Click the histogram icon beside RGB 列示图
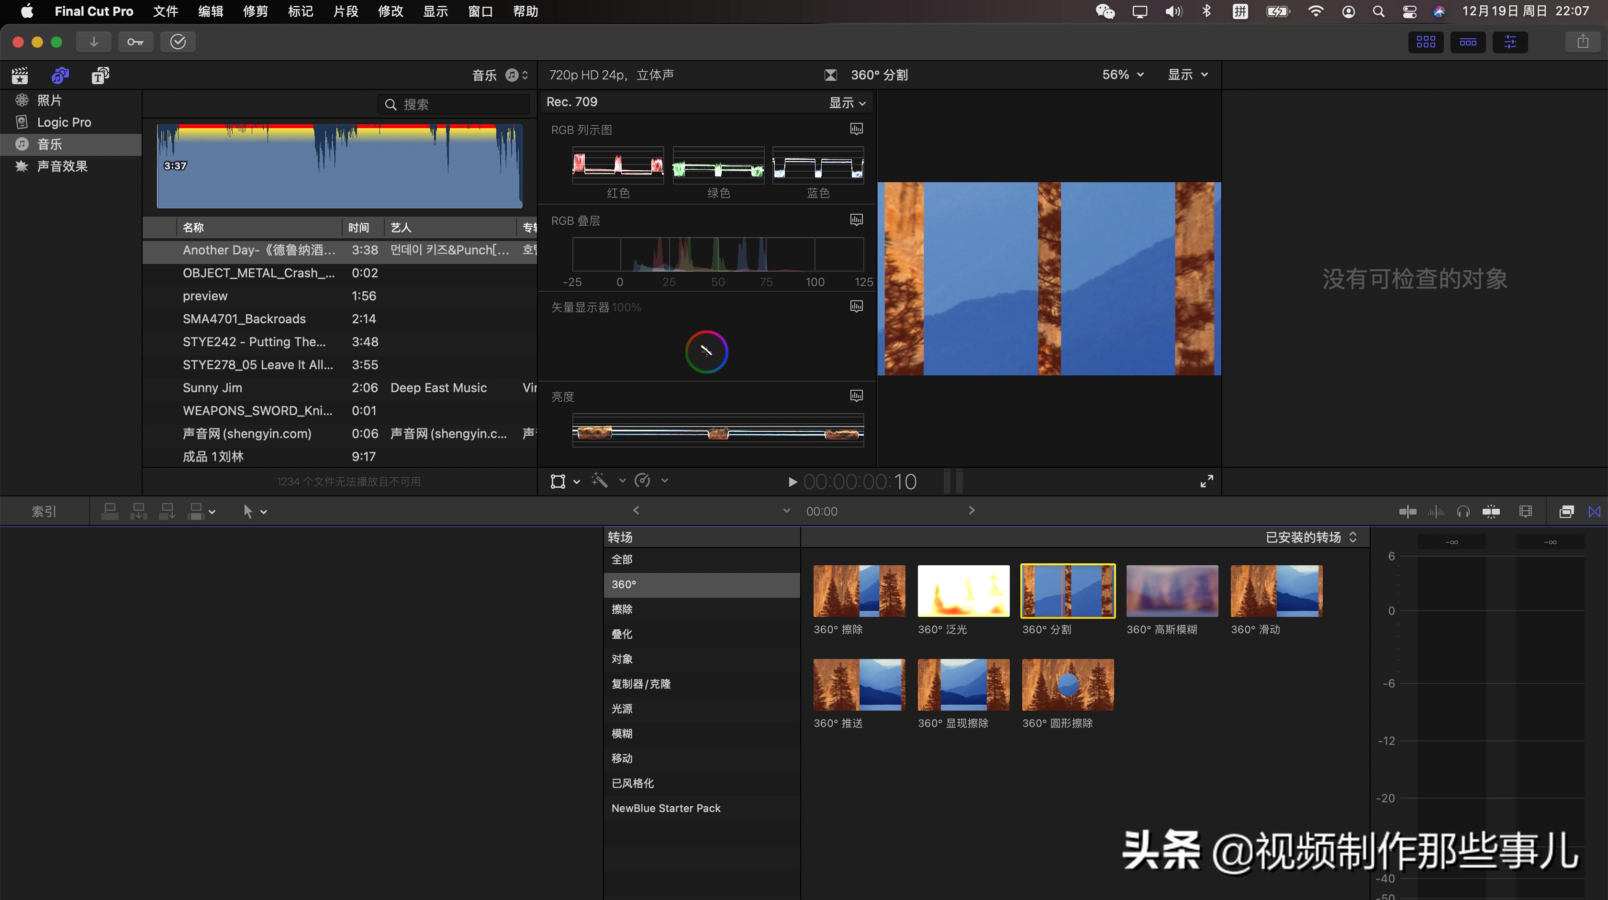This screenshot has height=900, width=1608. [856, 129]
